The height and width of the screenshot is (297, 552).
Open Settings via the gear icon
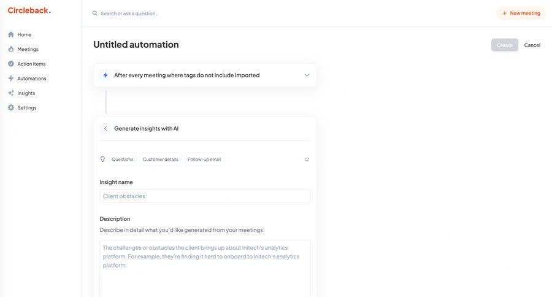[x=11, y=108]
